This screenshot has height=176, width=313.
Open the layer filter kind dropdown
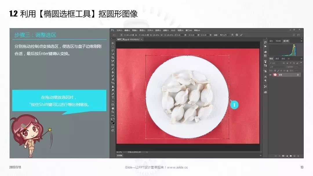click(x=275, y=63)
